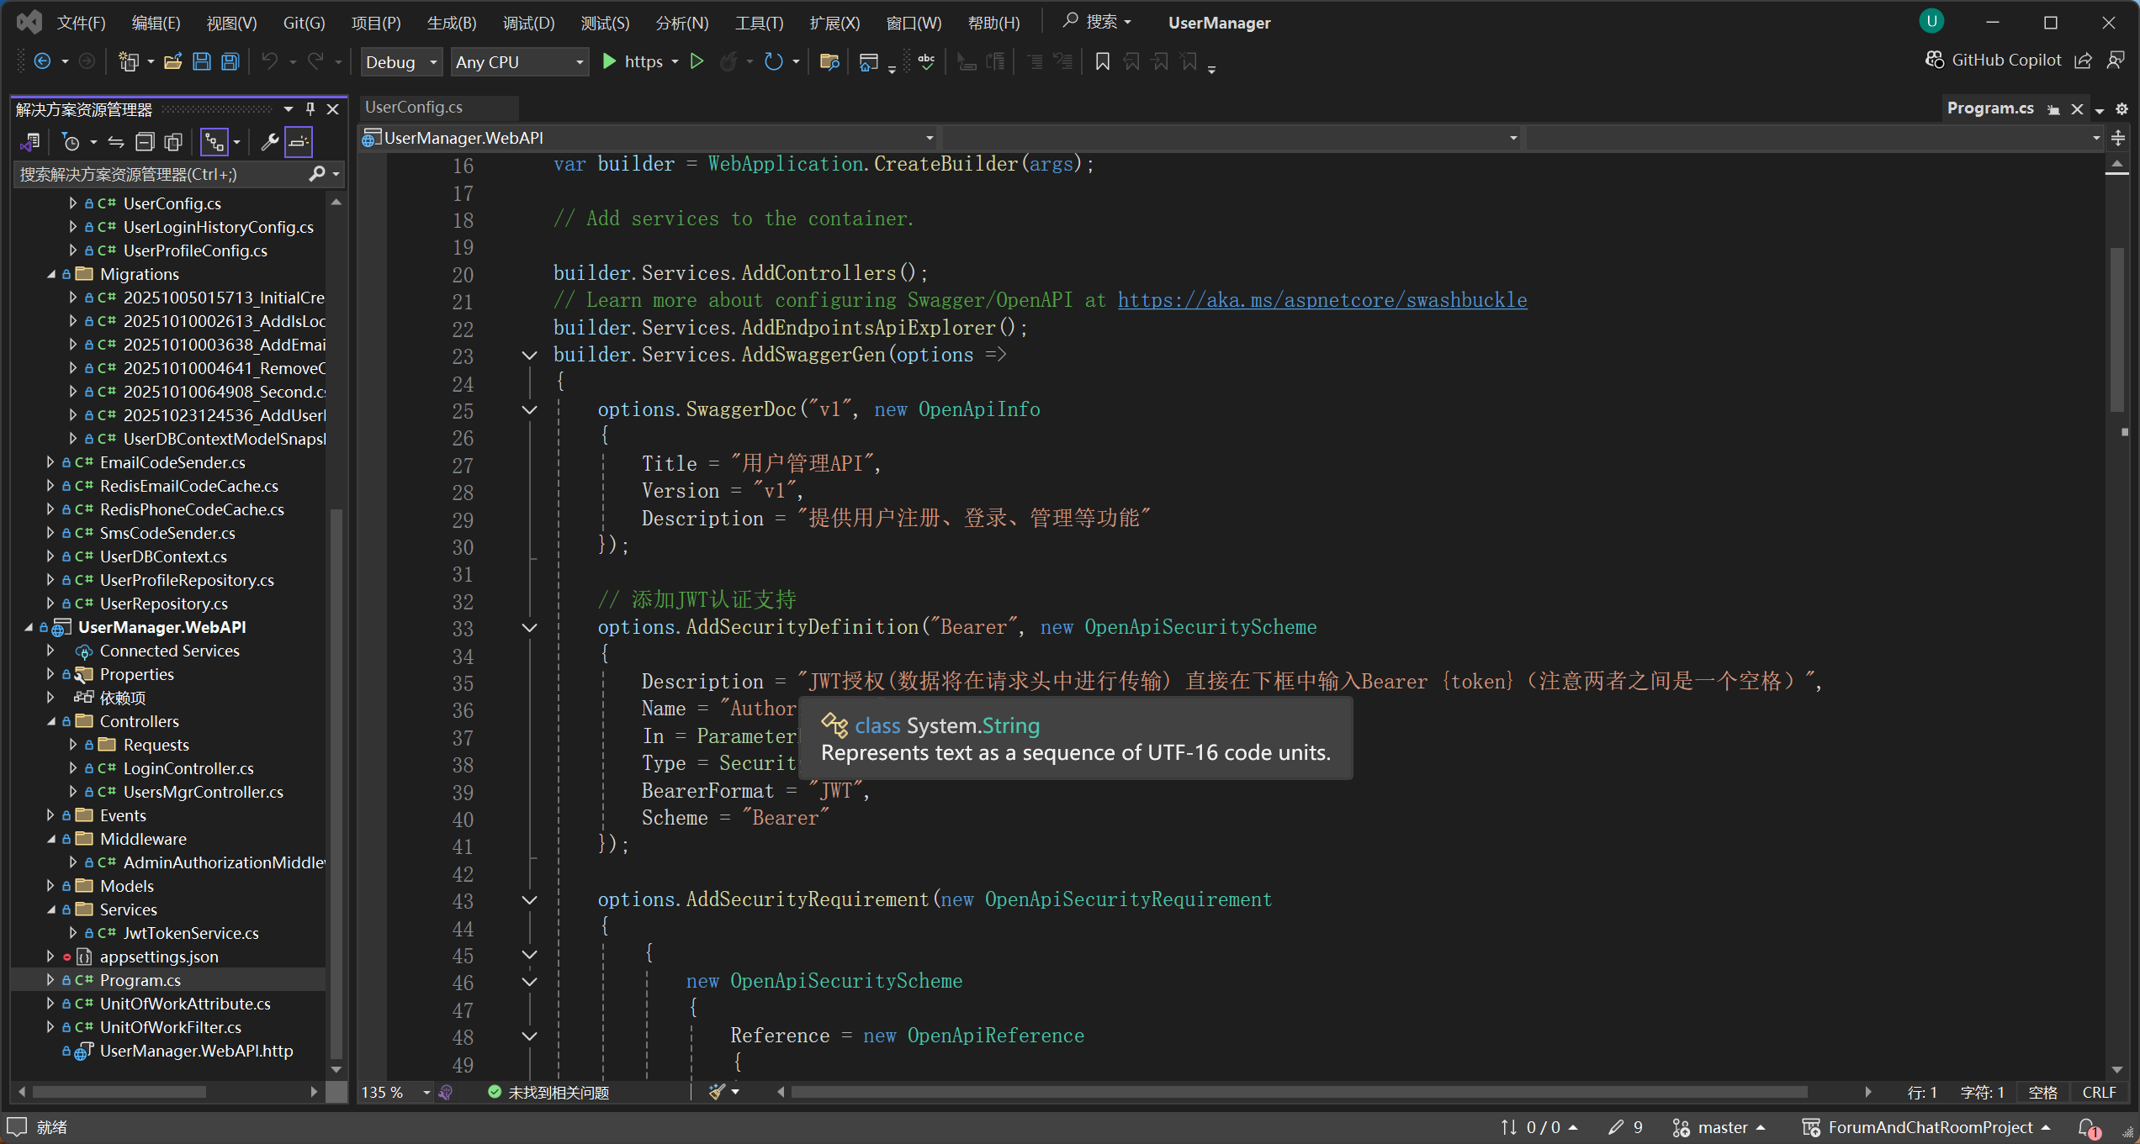This screenshot has width=2140, height=1144.
Task: Open the swashbuckle aka.ms link
Action: point(1322,300)
